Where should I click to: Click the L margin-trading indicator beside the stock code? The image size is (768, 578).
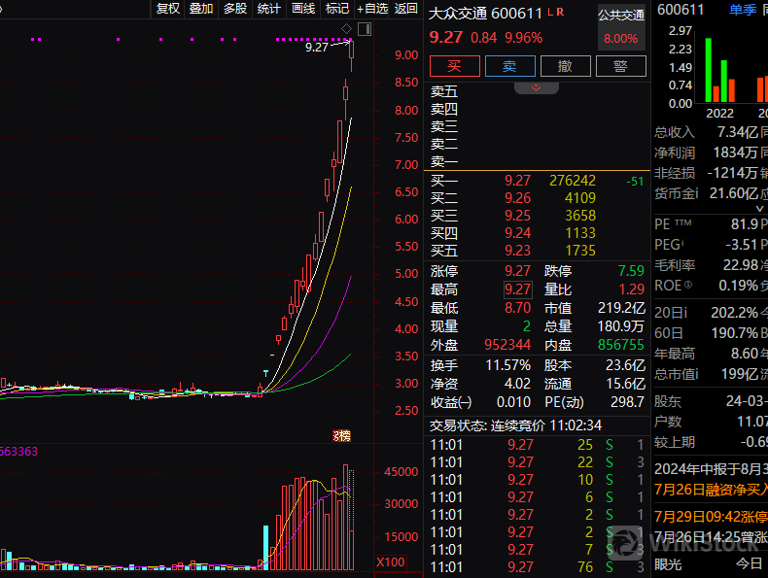coord(551,13)
